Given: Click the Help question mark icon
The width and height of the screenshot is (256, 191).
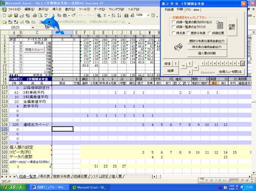Looking at the screenshot, I should [x=153, y=15].
